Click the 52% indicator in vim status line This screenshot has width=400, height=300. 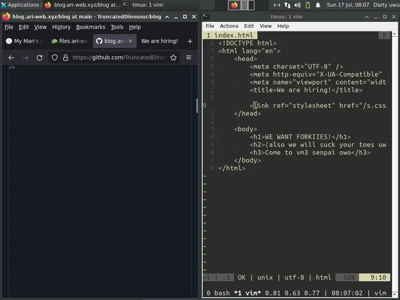coord(347,278)
